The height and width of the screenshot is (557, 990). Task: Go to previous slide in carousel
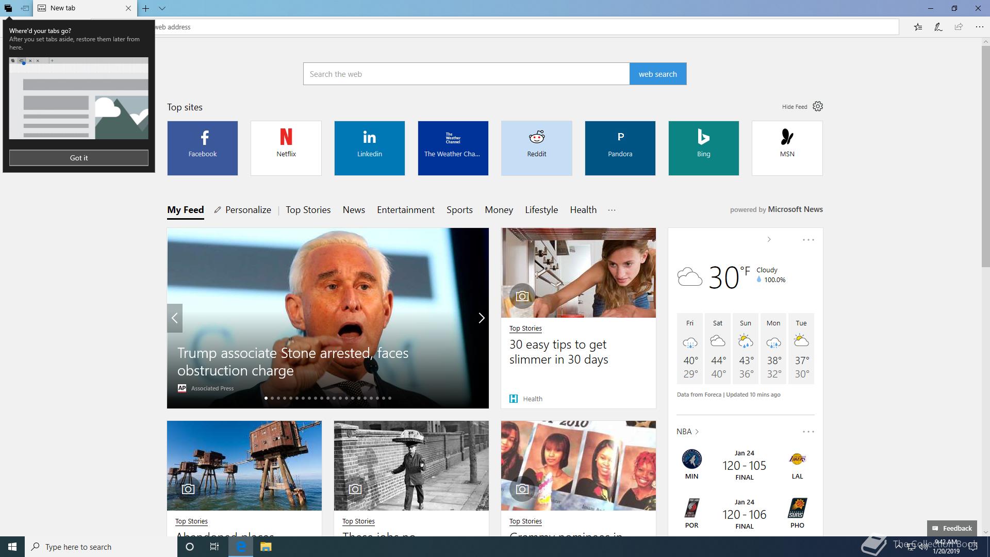175,318
